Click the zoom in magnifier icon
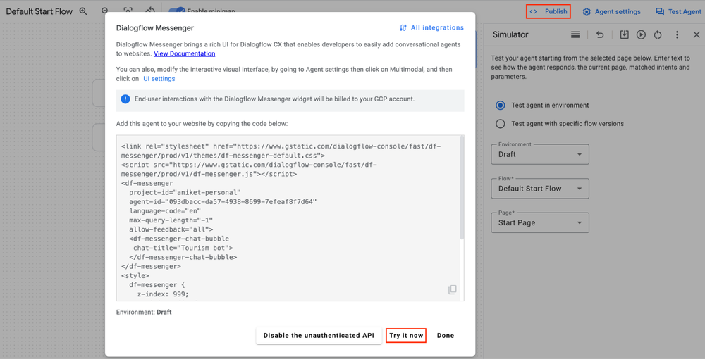Image resolution: width=705 pixels, height=359 pixels. click(83, 11)
